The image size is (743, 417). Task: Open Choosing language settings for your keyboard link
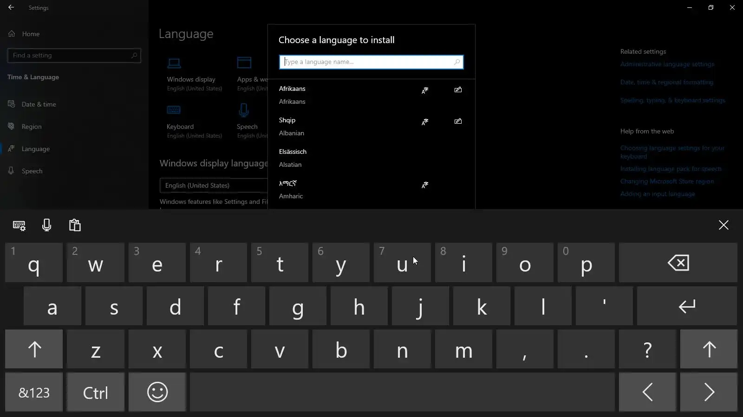pos(672,152)
